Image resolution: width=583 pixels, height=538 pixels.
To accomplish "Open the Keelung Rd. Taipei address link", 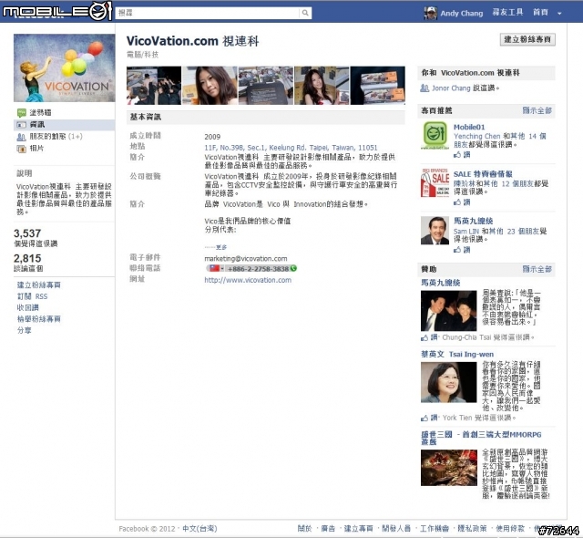I will coord(291,148).
